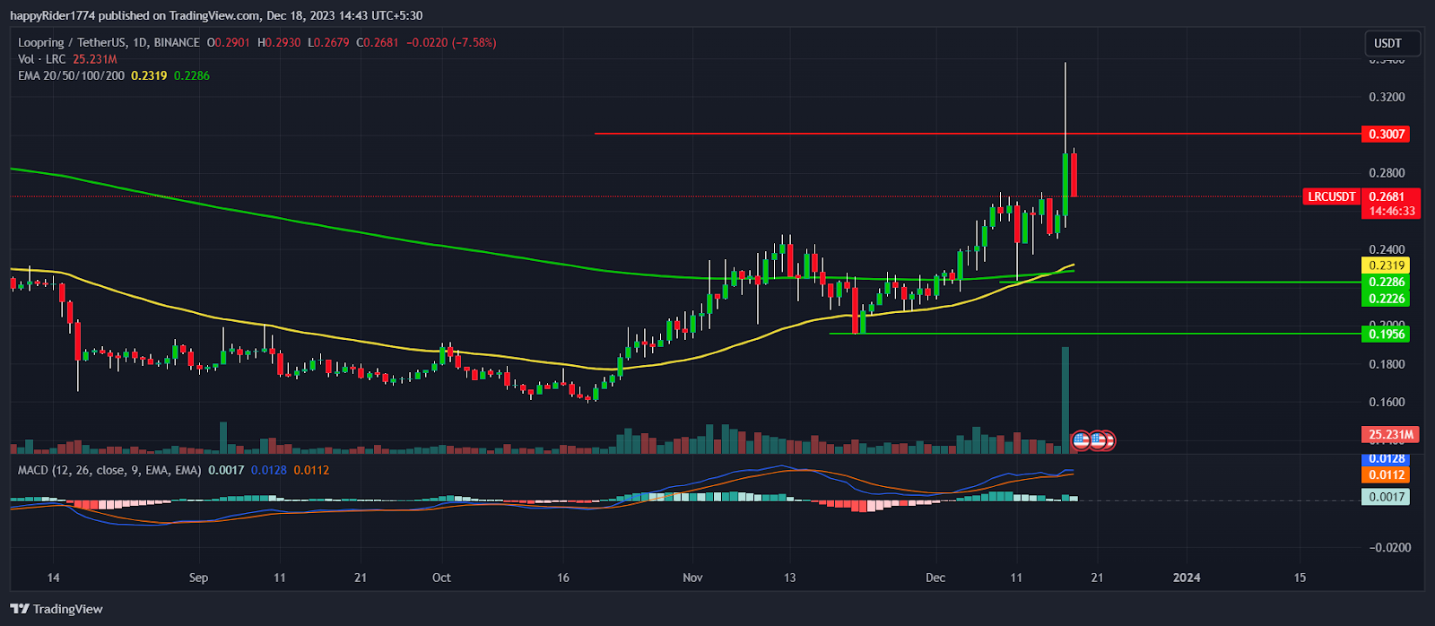The height and width of the screenshot is (626, 1435).
Task: Click the 0.2400 price scale value
Action: [1387, 249]
